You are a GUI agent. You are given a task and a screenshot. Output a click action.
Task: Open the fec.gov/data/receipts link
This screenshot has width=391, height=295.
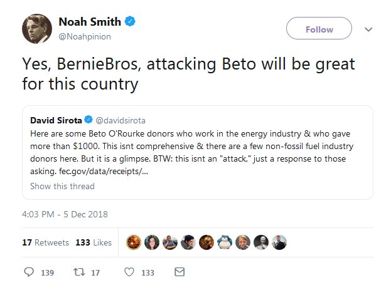coord(104,172)
